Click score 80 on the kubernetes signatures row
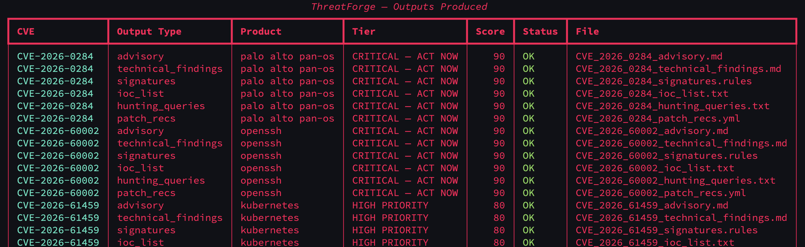Viewport: 805px width, 247px height. (x=499, y=230)
